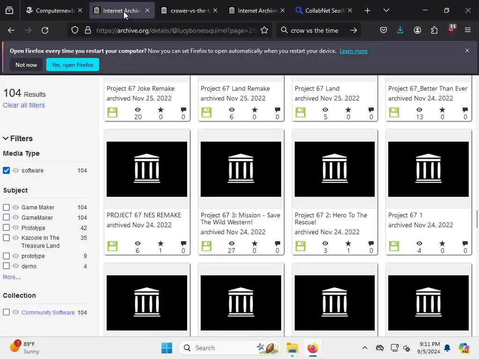
Task: Reload the current page
Action: pos(45,30)
